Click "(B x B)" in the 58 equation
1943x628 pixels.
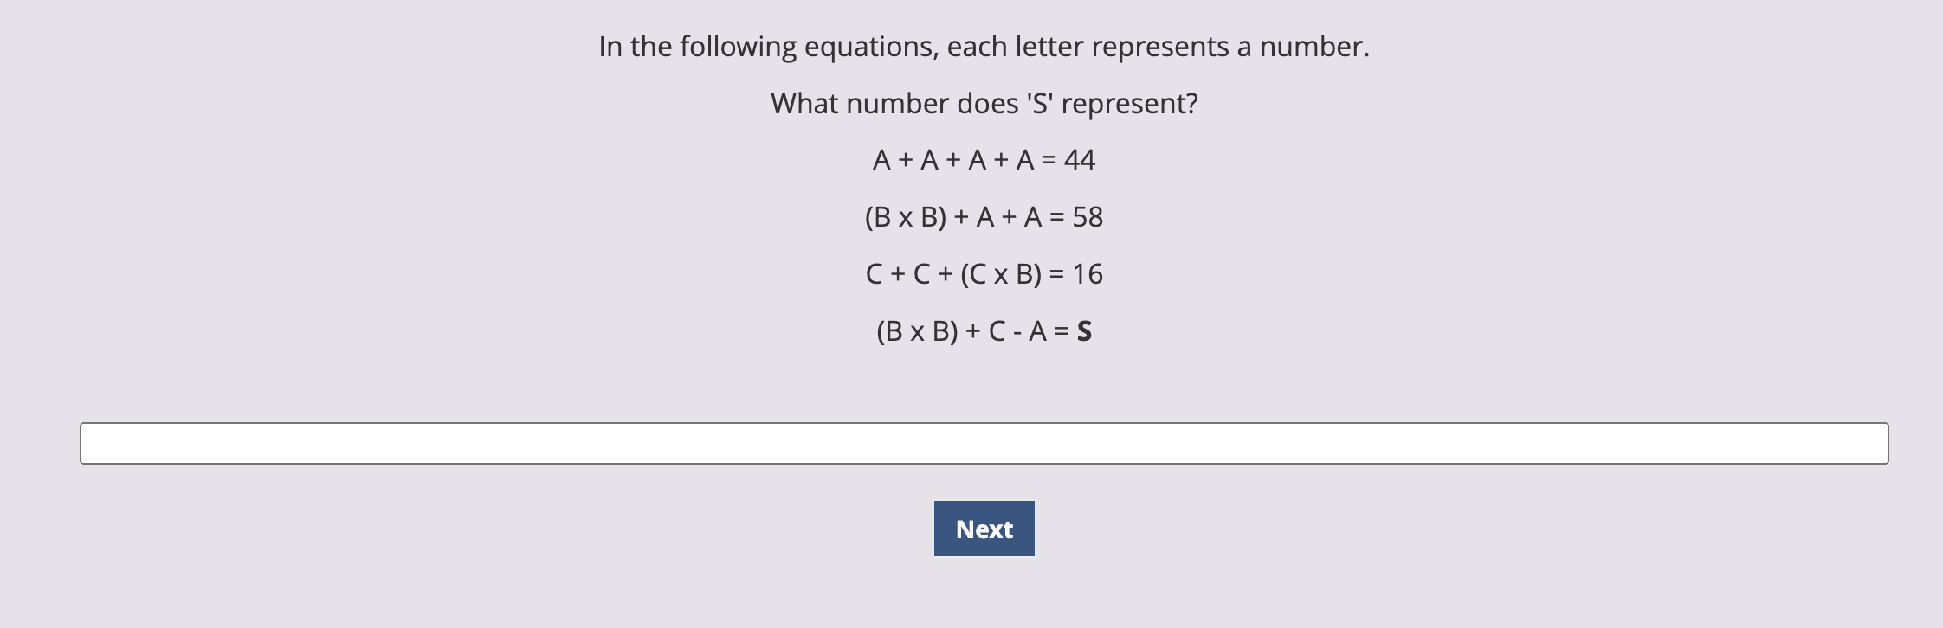(906, 217)
